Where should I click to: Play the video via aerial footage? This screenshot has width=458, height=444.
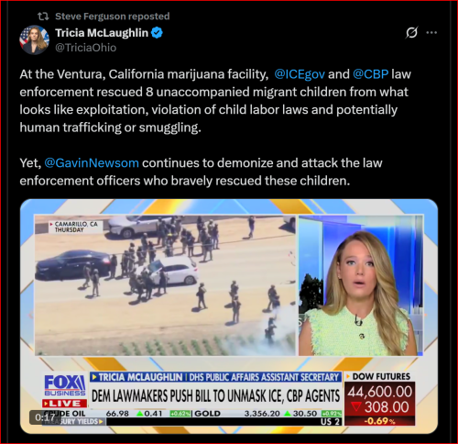pos(165,285)
